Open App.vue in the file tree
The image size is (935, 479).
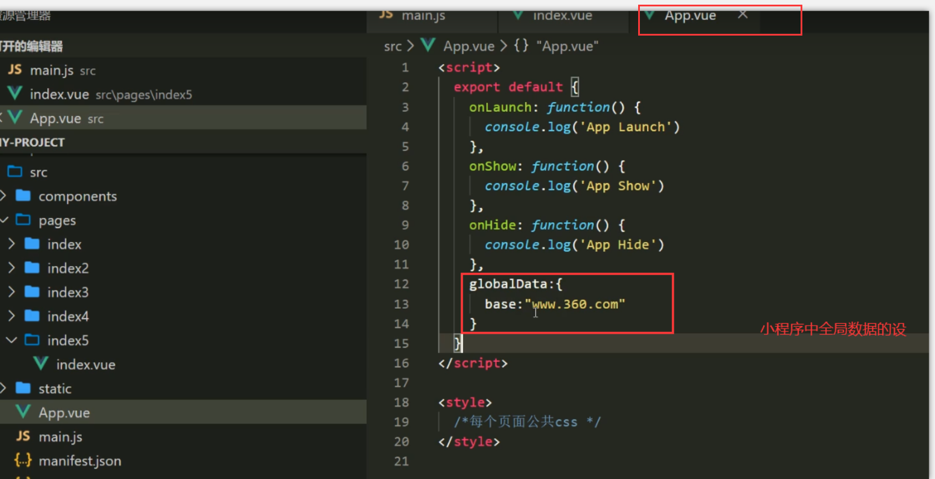64,413
